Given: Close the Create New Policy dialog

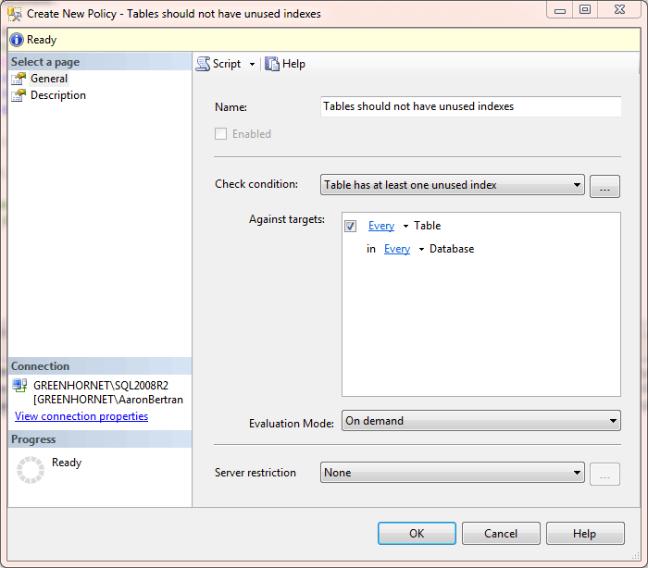Looking at the screenshot, I should pyautogui.click(x=619, y=10).
